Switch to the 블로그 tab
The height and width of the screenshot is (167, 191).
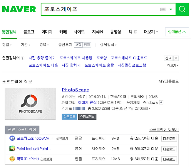pyautogui.click(x=29, y=32)
